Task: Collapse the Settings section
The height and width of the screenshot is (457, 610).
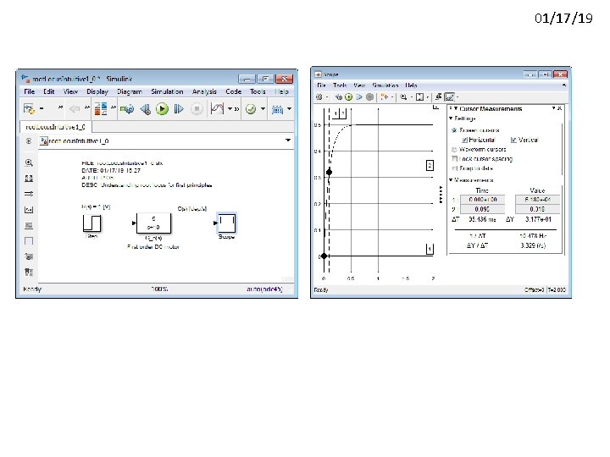Action: [x=451, y=118]
